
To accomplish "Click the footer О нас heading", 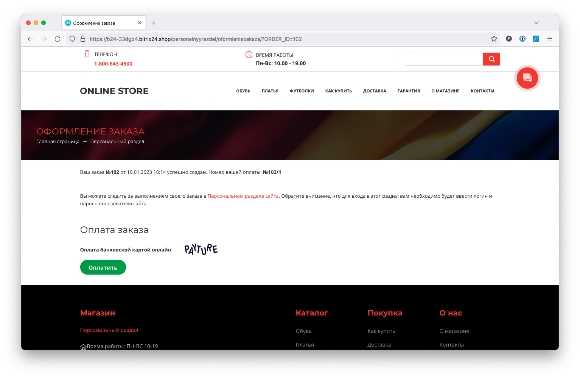I will (451, 313).
